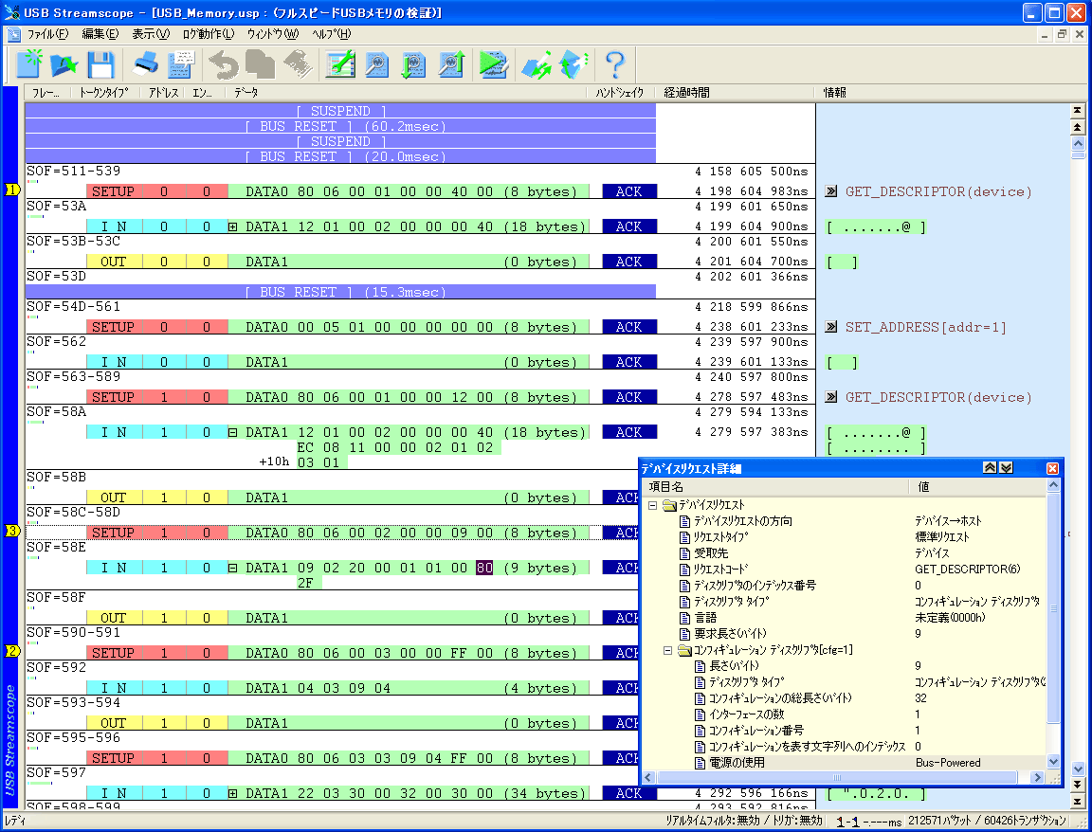
Task: Collapse DATA1 18-byte row under SOF=58A
Action: pos(232,432)
